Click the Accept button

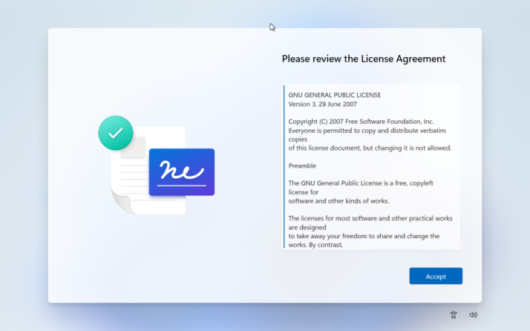point(436,276)
